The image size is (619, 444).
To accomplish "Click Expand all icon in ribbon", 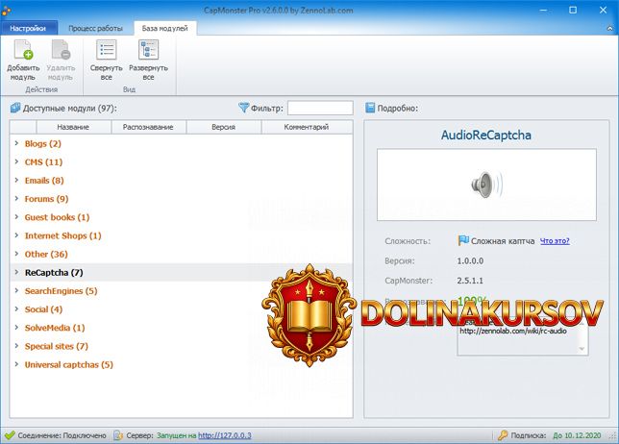I will pyautogui.click(x=149, y=52).
